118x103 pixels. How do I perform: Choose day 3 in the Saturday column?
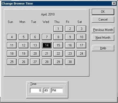pos(81,29)
